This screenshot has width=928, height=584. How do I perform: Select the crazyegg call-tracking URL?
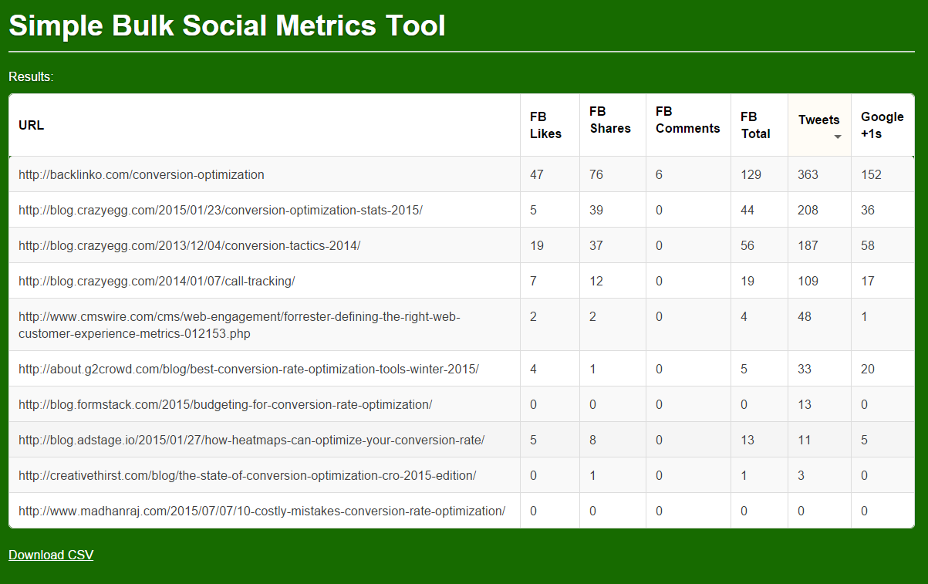pos(157,281)
